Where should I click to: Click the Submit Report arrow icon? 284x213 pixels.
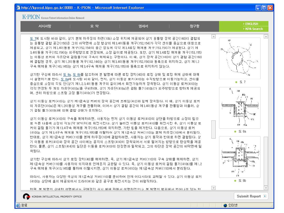point(265,196)
